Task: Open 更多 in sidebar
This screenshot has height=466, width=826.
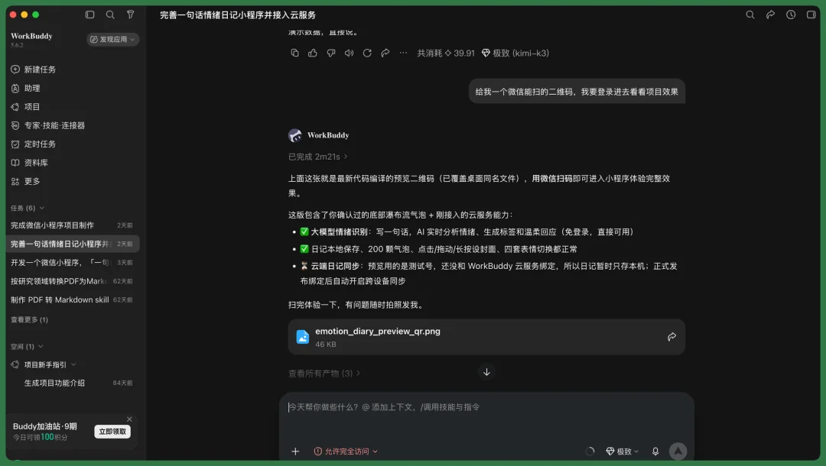Action: tap(26, 182)
